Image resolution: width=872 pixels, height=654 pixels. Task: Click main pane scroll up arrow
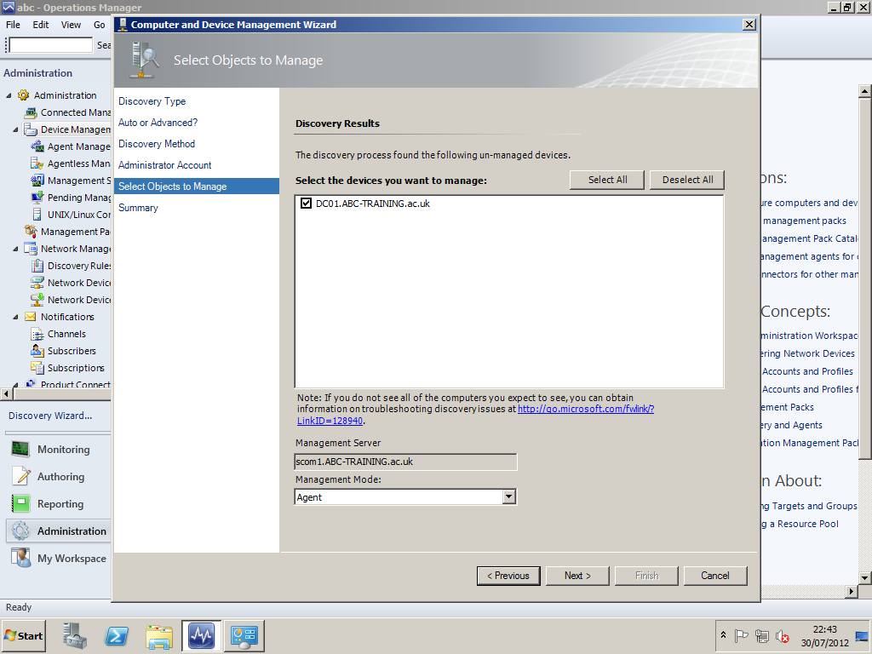[x=865, y=90]
